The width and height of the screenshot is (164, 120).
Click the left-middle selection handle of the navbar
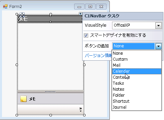17,65
